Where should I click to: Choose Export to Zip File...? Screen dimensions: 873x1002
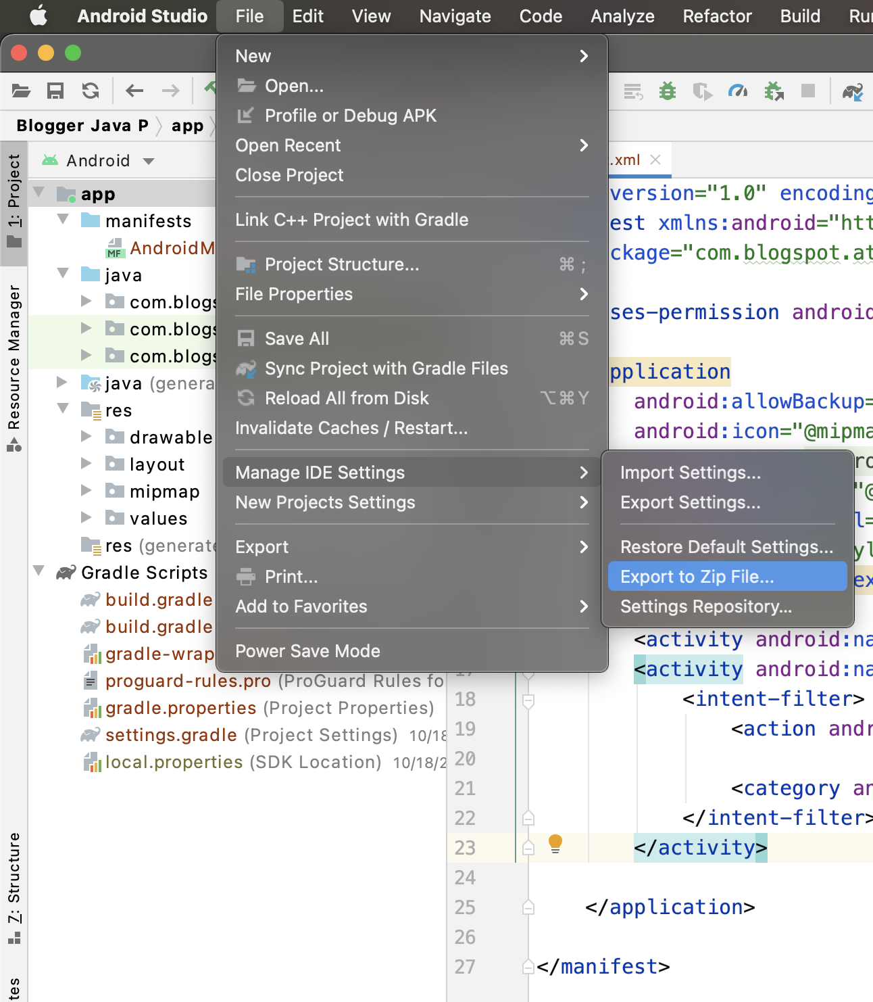point(728,577)
